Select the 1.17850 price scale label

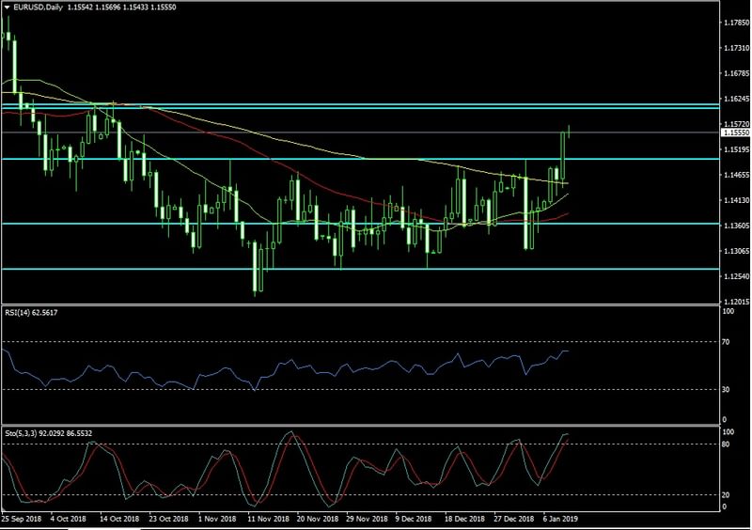[x=734, y=22]
